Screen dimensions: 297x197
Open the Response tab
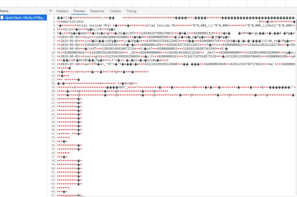[x=97, y=11]
